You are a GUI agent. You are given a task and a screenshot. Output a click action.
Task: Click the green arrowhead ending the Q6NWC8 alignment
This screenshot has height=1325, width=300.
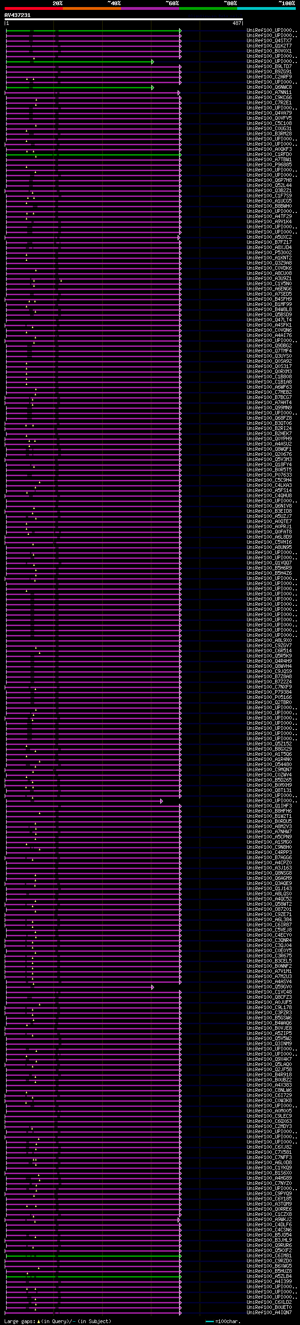(152, 87)
